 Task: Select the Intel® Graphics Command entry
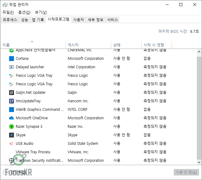(40, 110)
